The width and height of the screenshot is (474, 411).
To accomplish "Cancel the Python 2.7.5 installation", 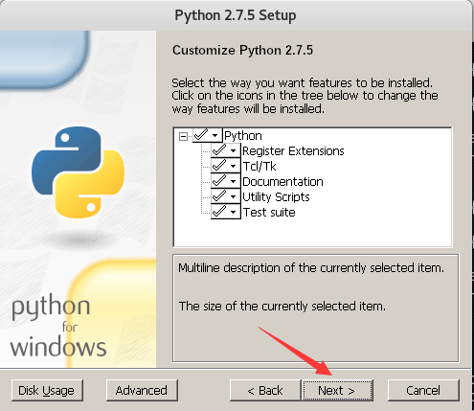I will pos(423,390).
